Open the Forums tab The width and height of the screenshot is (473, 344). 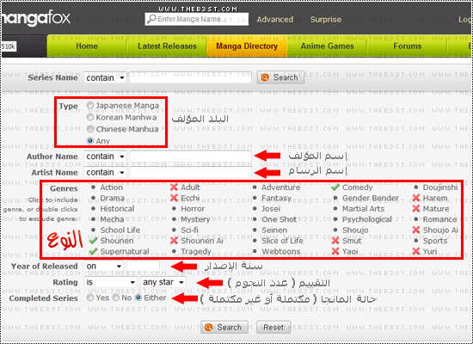tap(408, 46)
